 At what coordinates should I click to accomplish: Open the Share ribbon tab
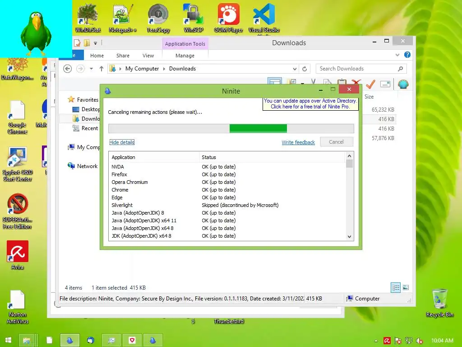[x=123, y=56]
